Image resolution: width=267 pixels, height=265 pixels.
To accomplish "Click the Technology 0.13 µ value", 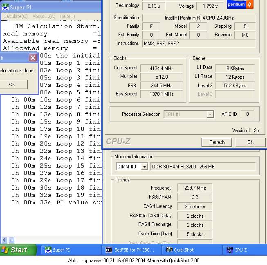I will click(x=154, y=6).
